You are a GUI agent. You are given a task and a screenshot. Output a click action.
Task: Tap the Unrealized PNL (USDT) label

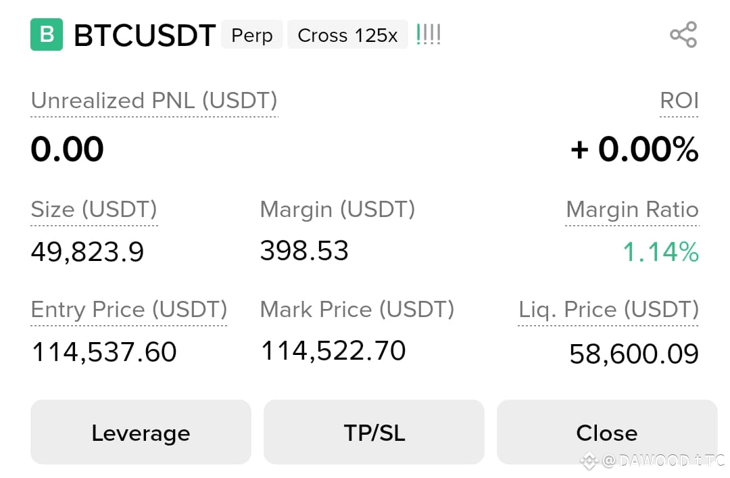click(x=154, y=101)
